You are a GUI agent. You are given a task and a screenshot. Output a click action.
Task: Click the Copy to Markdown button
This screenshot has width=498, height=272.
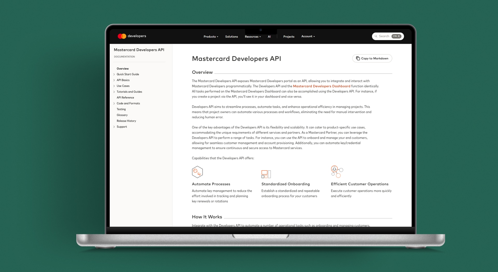[372, 58]
